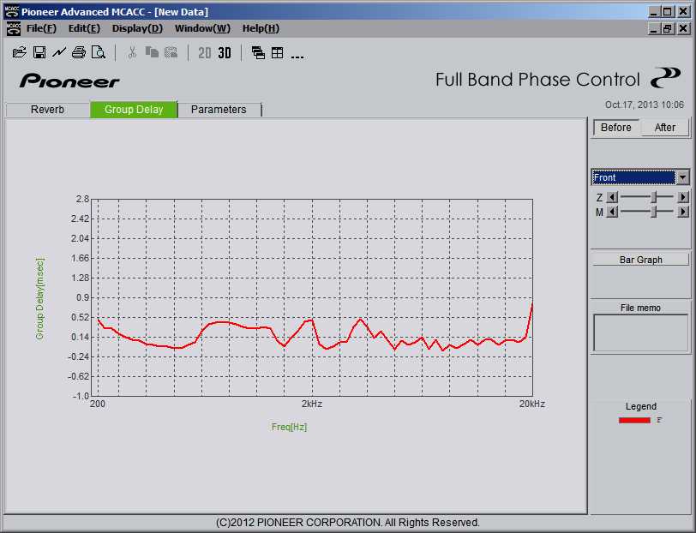Cascade windows using overlapping windows icon
The width and height of the screenshot is (696, 533).
pyautogui.click(x=258, y=53)
